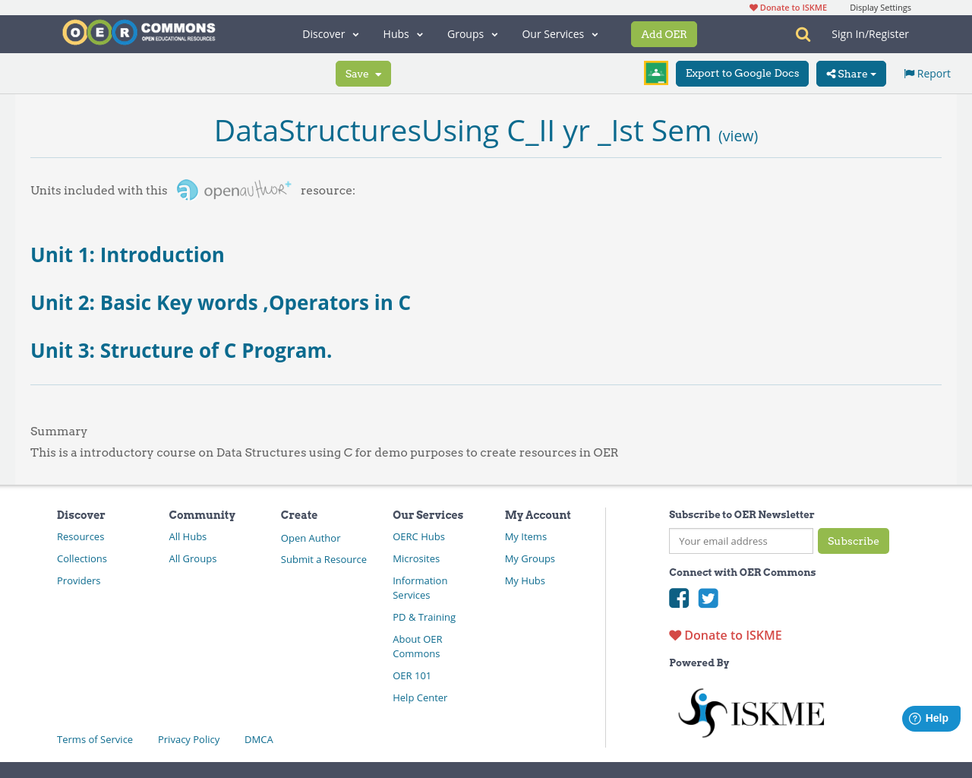
Task: Open My Items link
Action: pyautogui.click(x=525, y=536)
